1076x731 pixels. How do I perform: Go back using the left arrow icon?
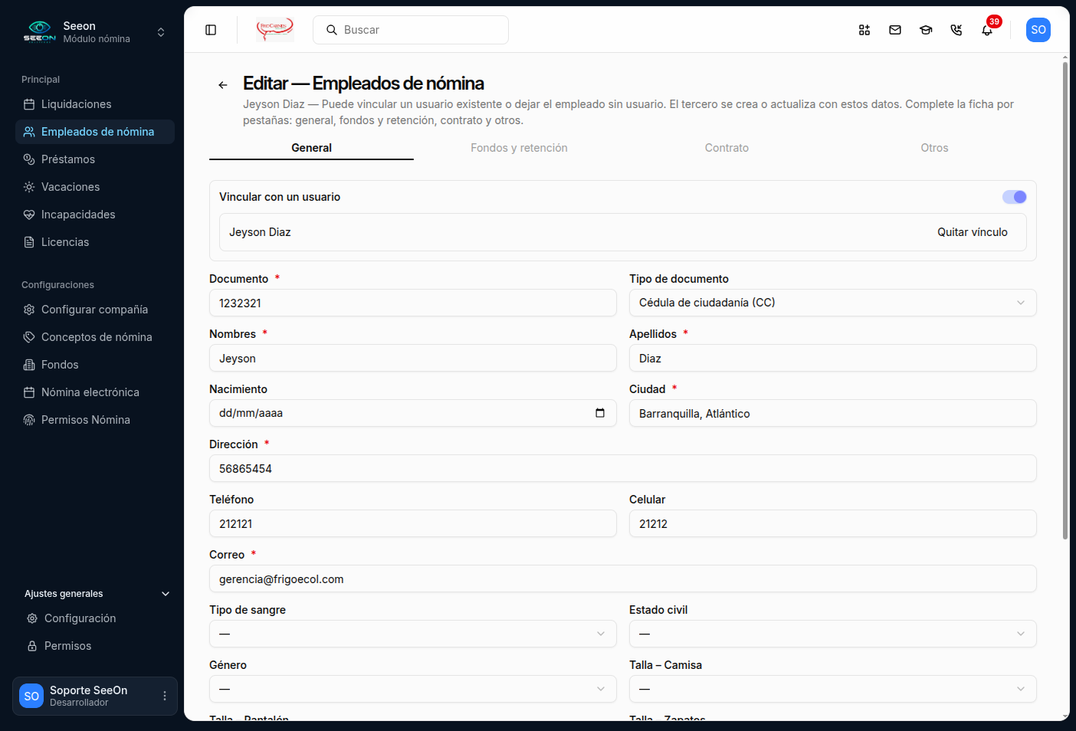click(x=223, y=85)
